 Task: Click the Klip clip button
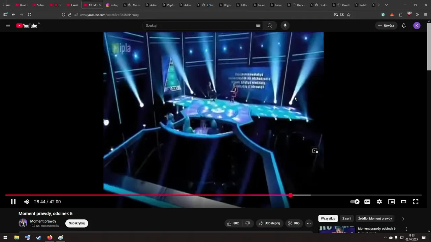[x=294, y=223]
